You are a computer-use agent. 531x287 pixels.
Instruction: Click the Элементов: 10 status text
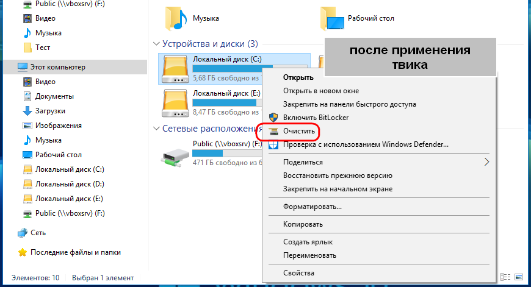(35, 278)
